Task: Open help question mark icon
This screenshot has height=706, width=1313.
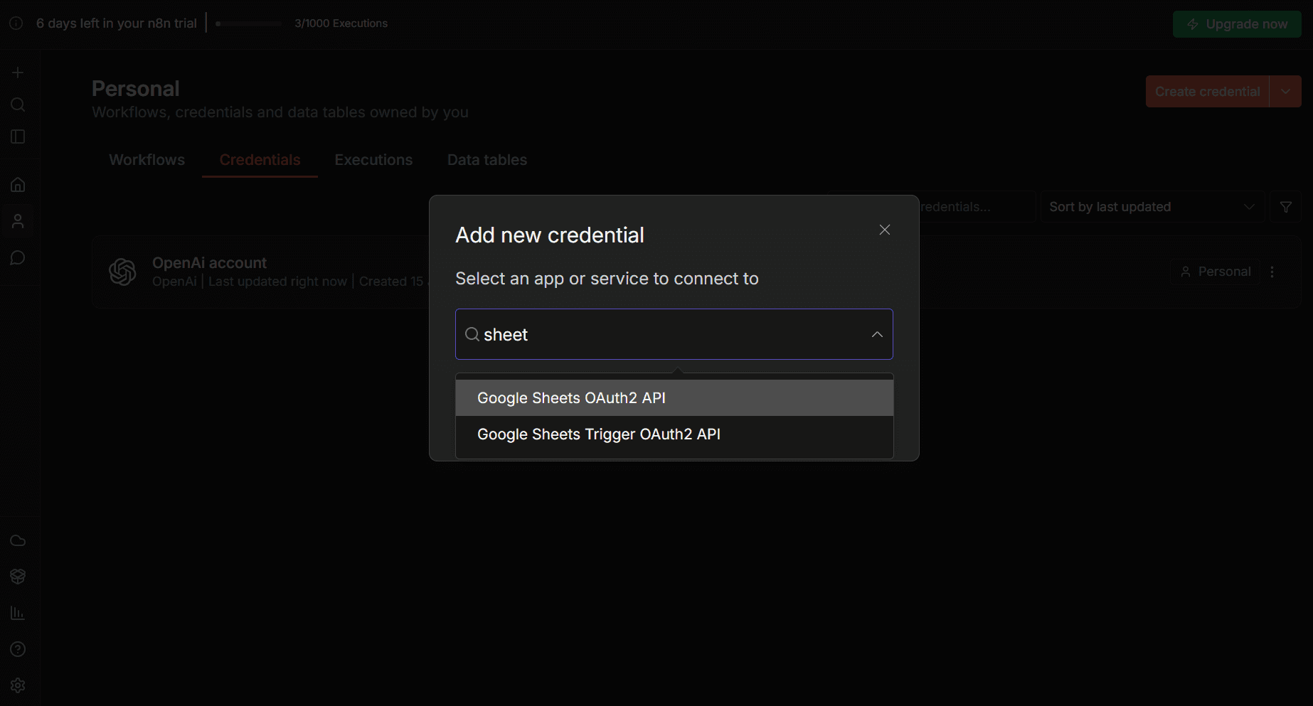Action: 18,649
